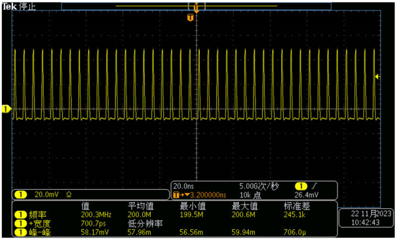Click the 58.17mV peak-to-peak value

tap(95, 232)
